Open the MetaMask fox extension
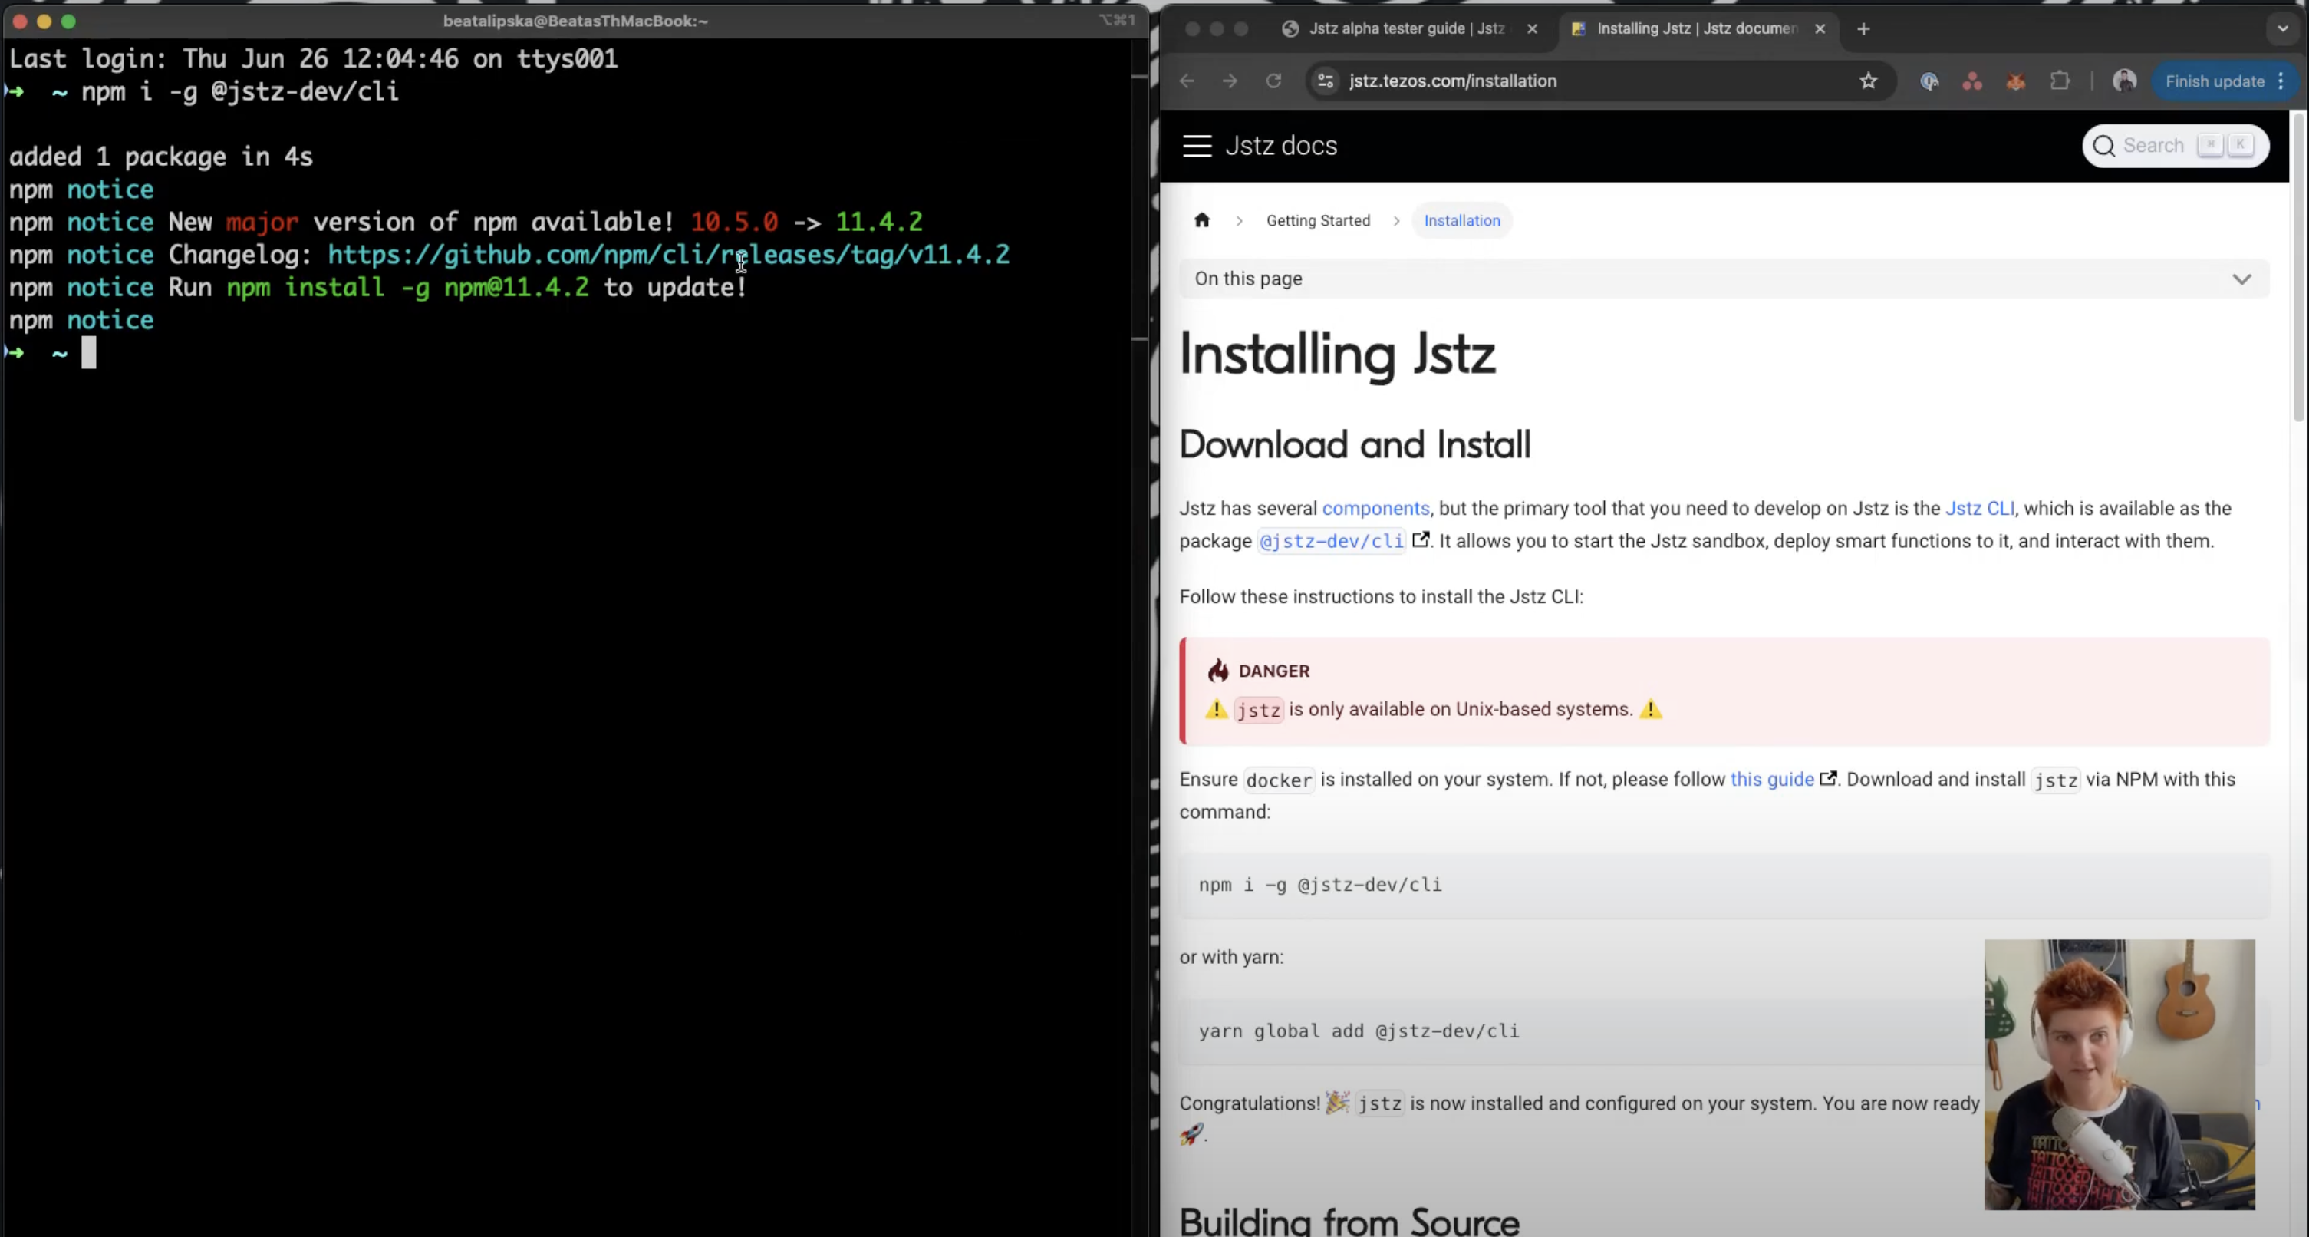Viewport: 2309px width, 1237px height. [x=2016, y=81]
